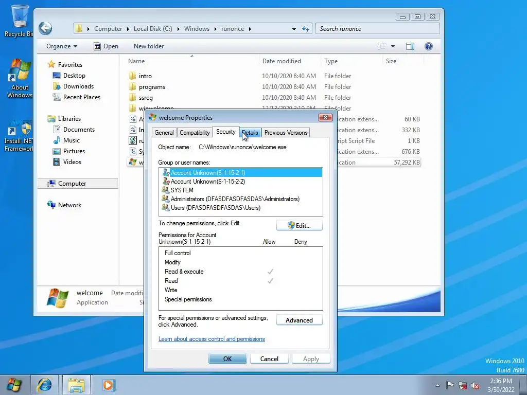Click the Advanced button
The image size is (527, 395).
click(x=299, y=320)
